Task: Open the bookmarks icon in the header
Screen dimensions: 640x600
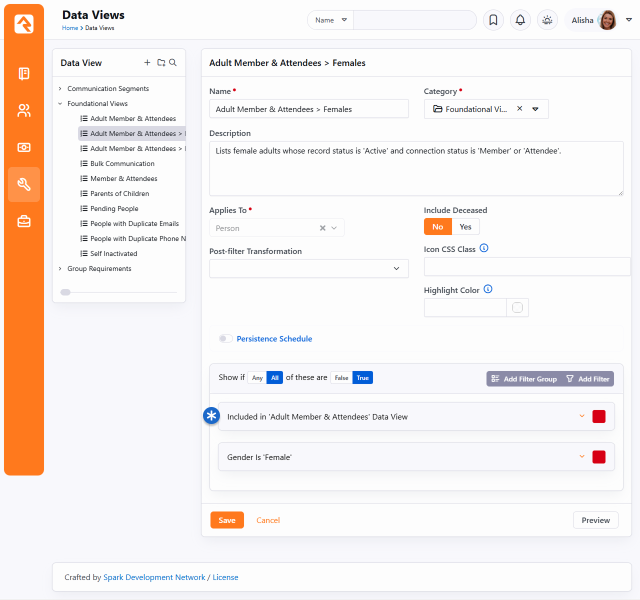Action: 493,20
